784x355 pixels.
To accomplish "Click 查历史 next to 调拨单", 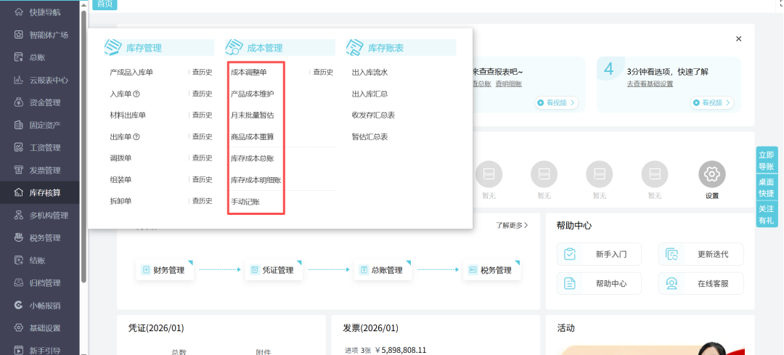I will click(202, 158).
